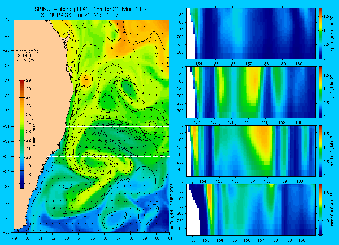
Task: Click the SST velocity map plot area
Action: 92,126
